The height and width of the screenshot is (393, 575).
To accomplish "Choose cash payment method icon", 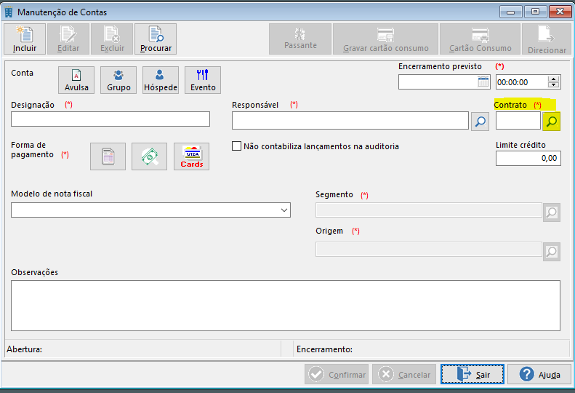I will click(149, 156).
